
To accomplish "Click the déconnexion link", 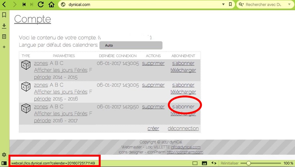I will (x=183, y=128).
